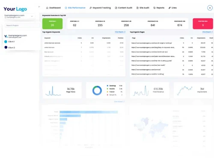Sort keywords table by Position column header
Viewport: 214px width, 161px height.
pyautogui.click(x=121, y=38)
